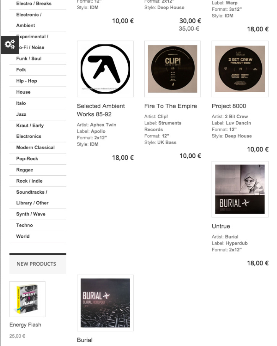
Task: Open the Modern Classical category
Action: pos(38,148)
